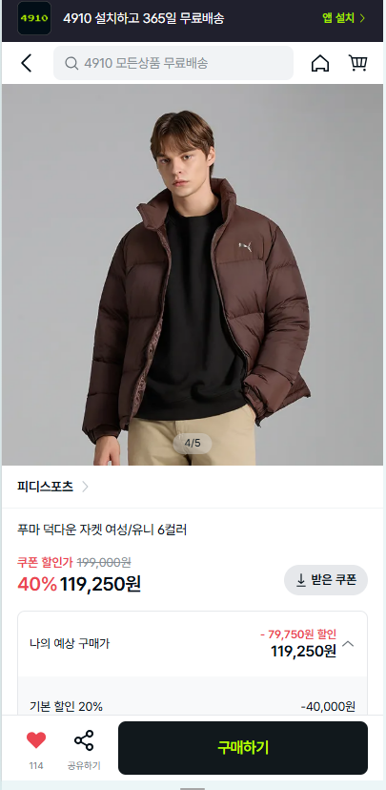
Task: Click the 4910 설치하고 365일 무료배송 banner text
Action: click(x=143, y=19)
